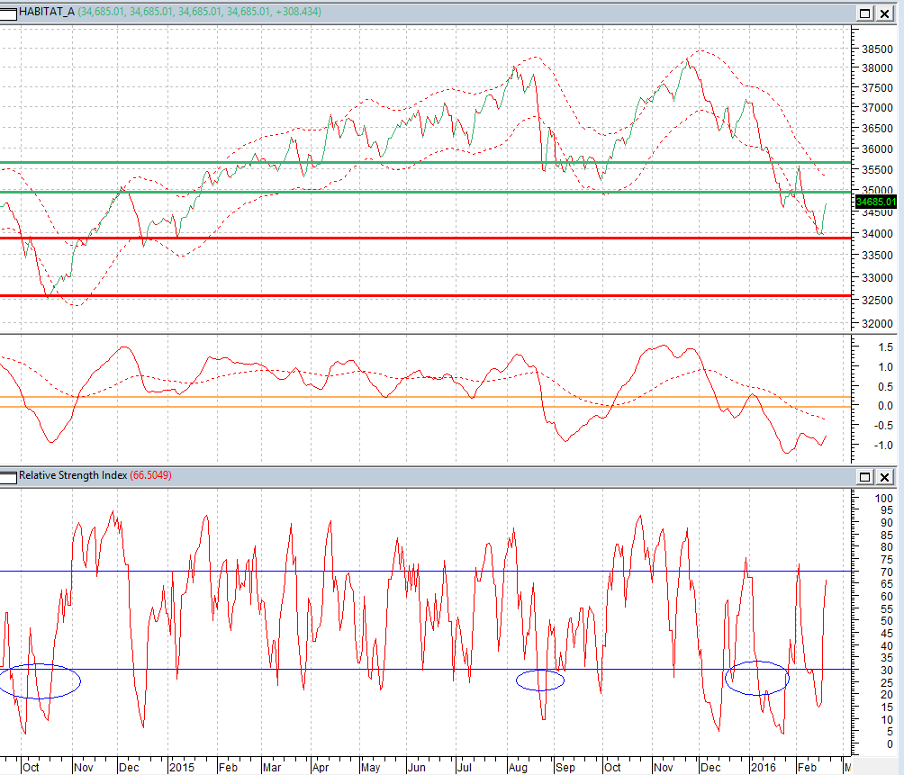Click the current price tag 34685.01
904x775 pixels.
tap(876, 202)
